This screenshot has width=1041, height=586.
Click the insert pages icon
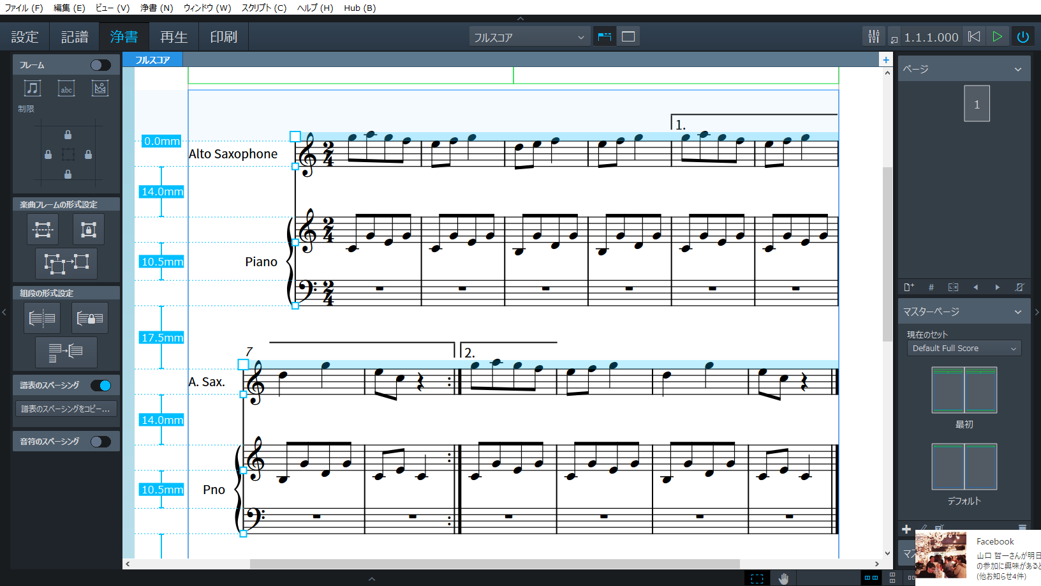point(909,287)
